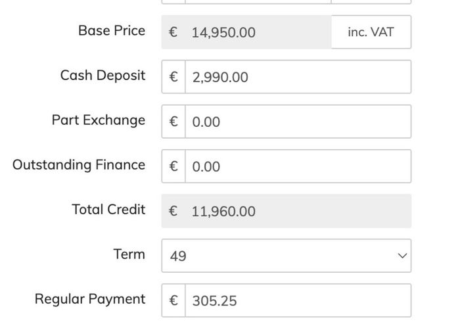Select the Cash Deposit amount field
This screenshot has width=460, height=326.
(x=298, y=77)
